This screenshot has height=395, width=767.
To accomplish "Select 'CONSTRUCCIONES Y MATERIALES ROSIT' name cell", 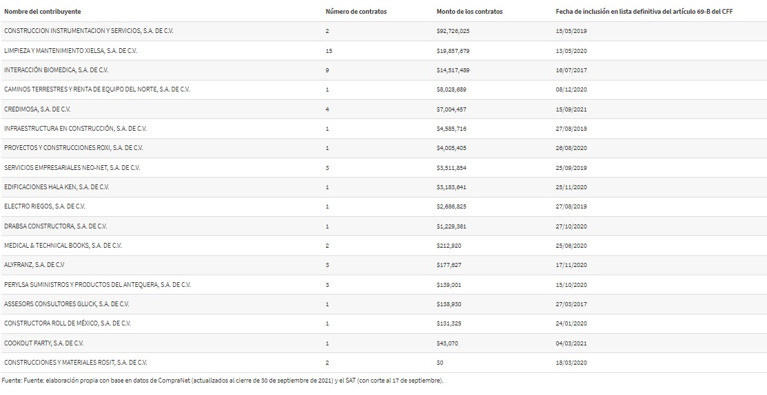I will point(75,362).
